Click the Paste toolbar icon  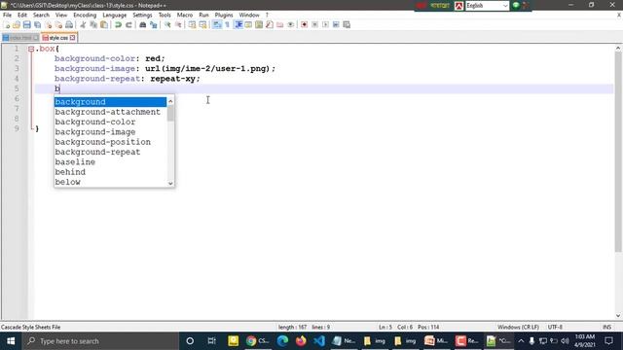104,24
